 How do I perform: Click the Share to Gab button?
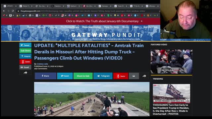[x=83, y=76]
